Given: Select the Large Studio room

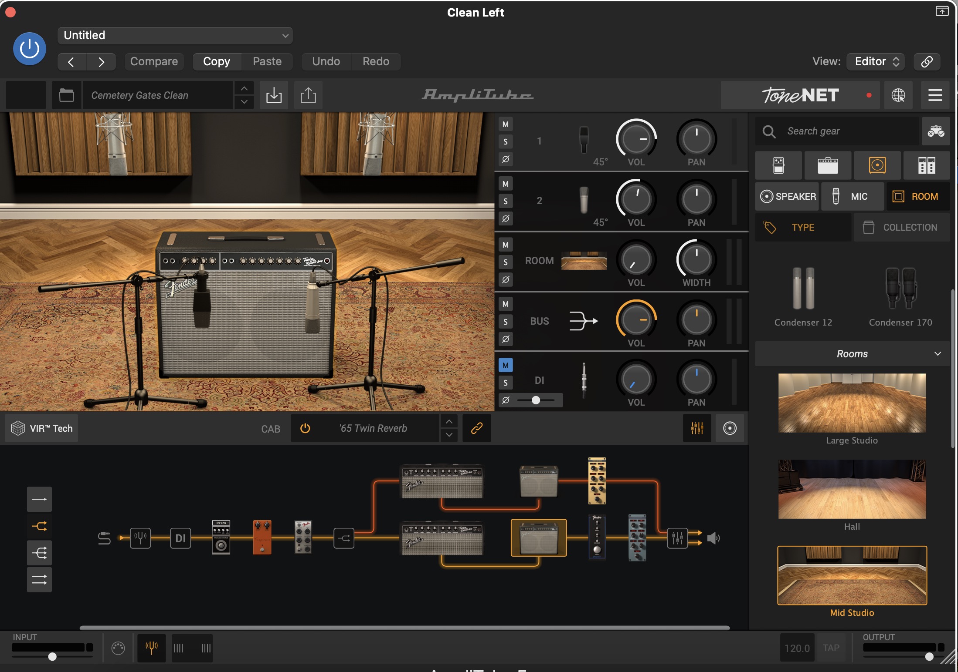Looking at the screenshot, I should pyautogui.click(x=852, y=403).
